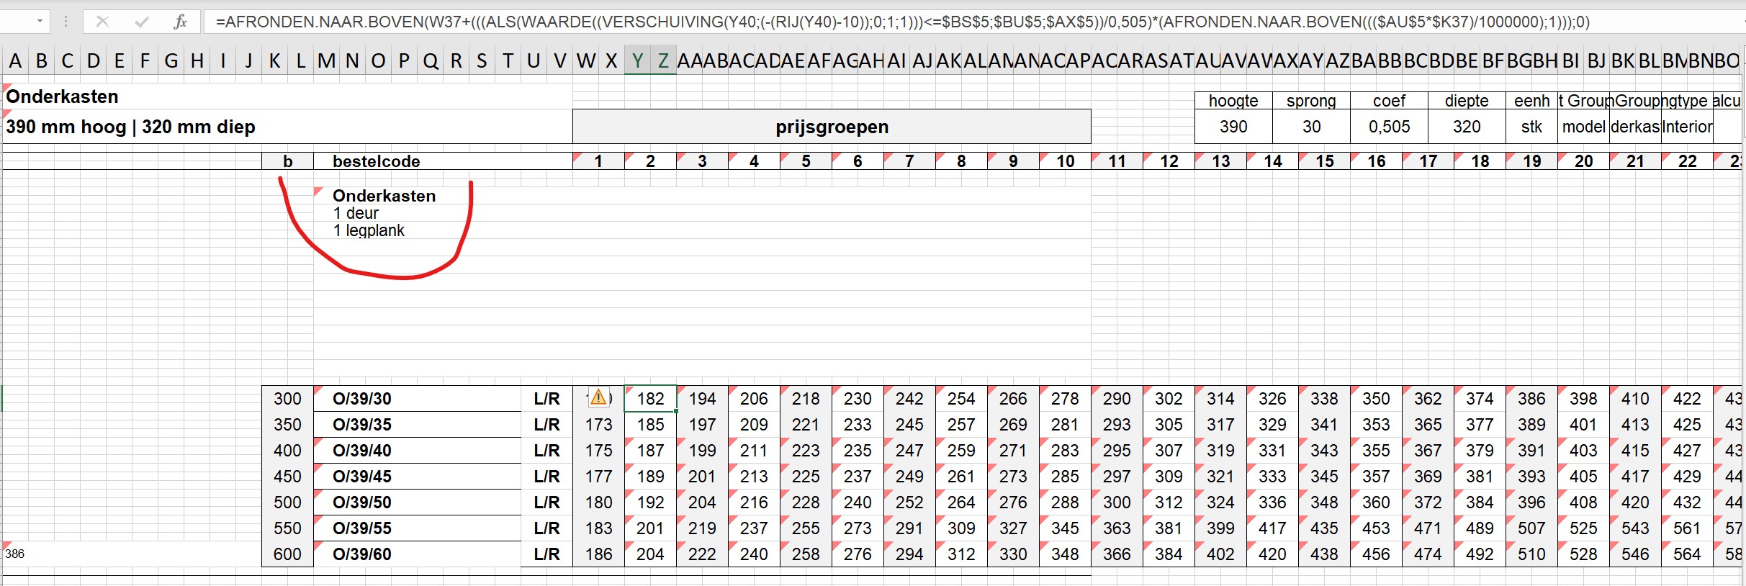Click the width cell showing 600

287,554
